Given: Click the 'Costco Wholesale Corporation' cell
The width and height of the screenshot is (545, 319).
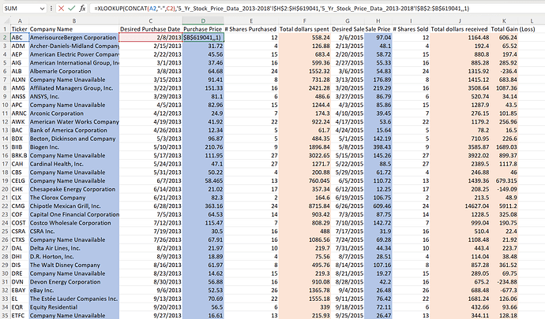Looking at the screenshot, I should click(74, 223).
